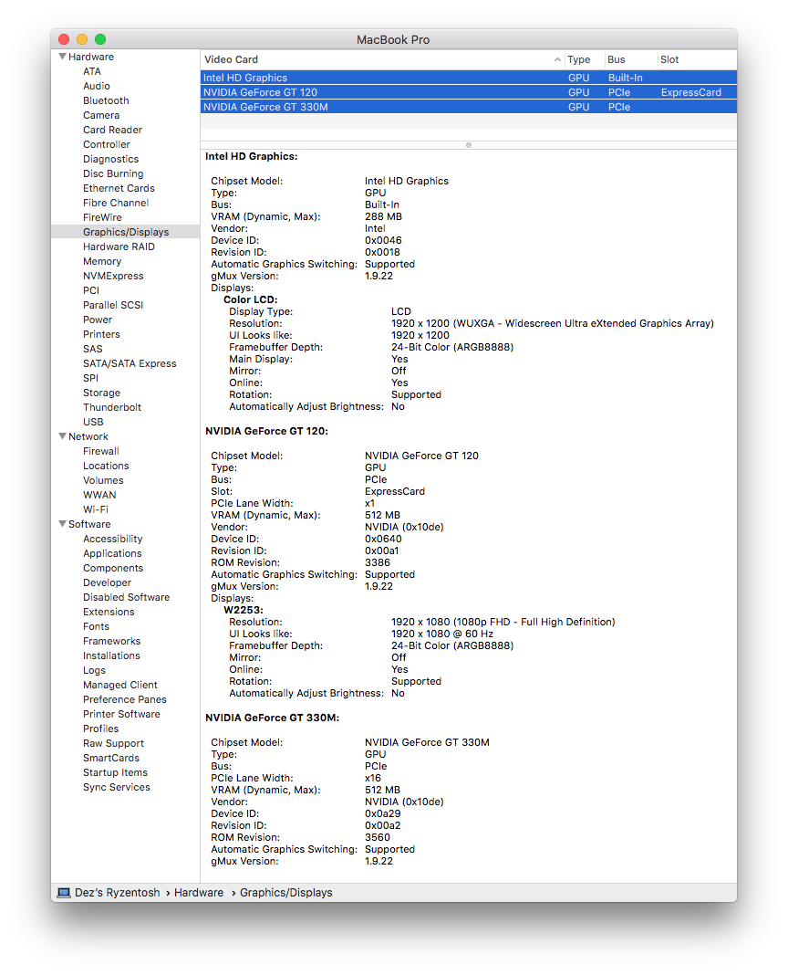
Task: Select Managed Client in the sidebar
Action: (120, 686)
